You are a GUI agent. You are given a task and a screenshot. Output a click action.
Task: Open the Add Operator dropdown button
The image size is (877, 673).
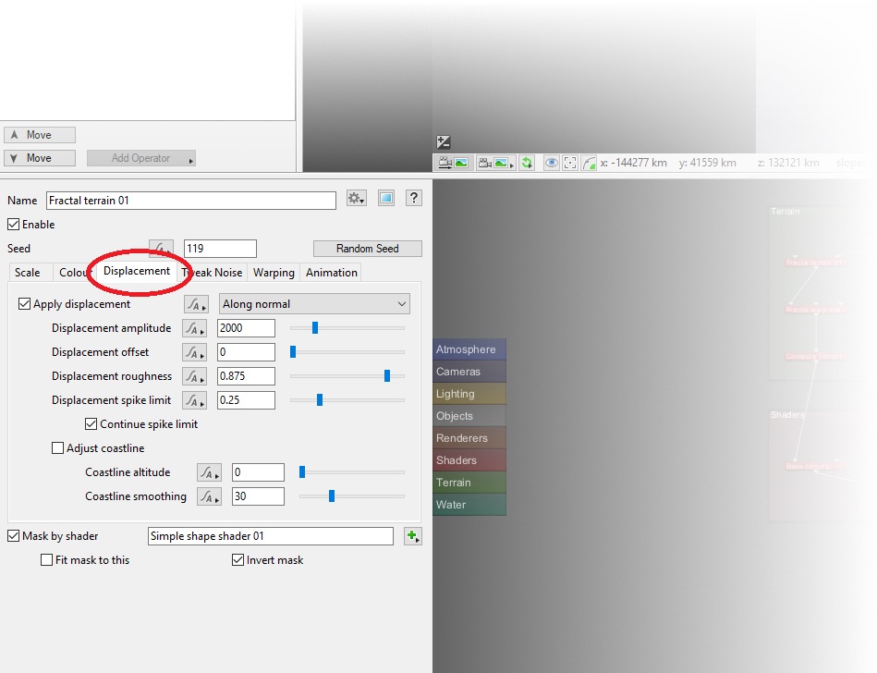141,158
